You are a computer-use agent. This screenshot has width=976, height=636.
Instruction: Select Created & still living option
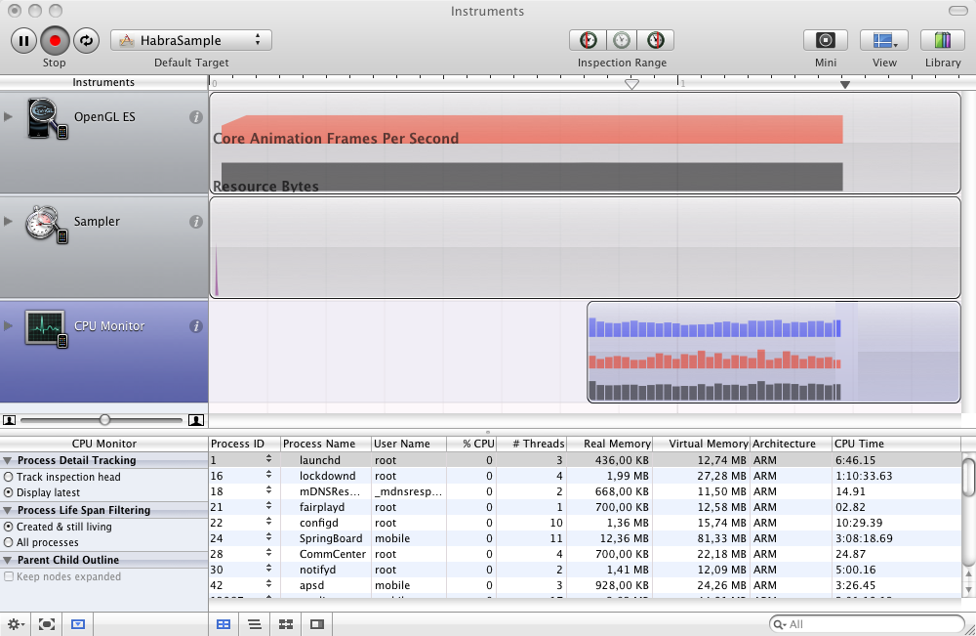(9, 527)
